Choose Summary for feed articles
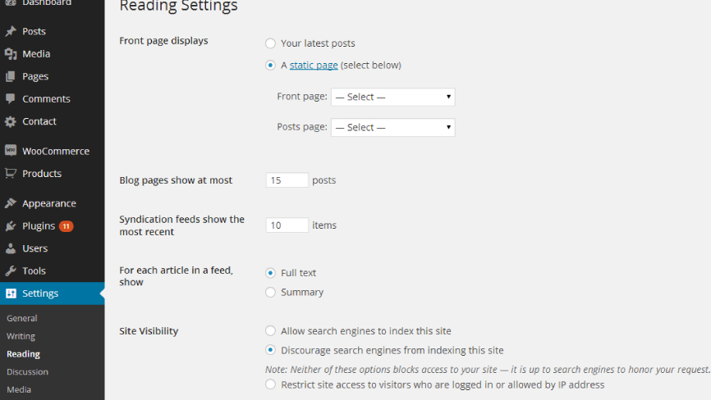This screenshot has height=400, width=711. 270,293
